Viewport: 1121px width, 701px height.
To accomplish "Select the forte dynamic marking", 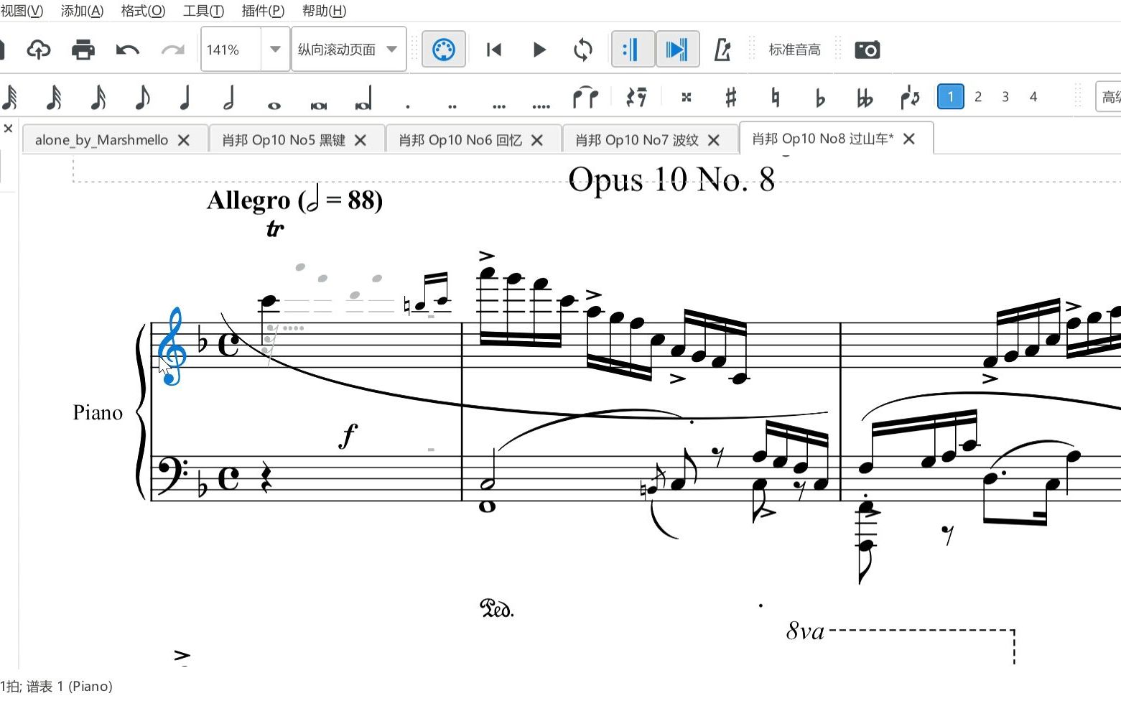I will [x=348, y=435].
